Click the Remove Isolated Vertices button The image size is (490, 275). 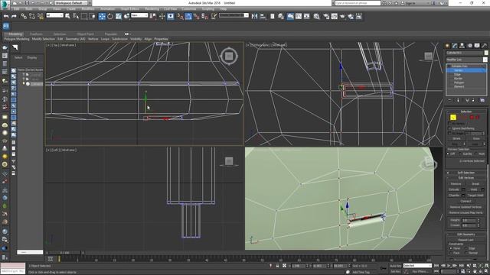pos(465,207)
